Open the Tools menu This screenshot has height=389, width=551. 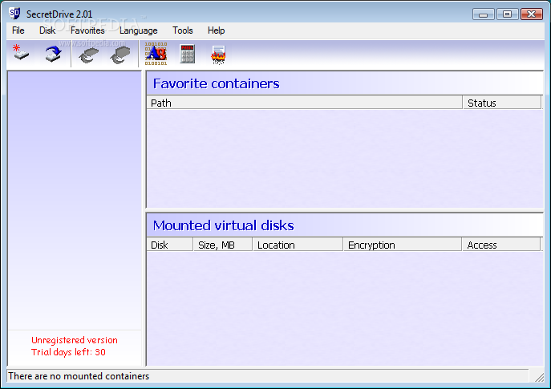(x=182, y=30)
